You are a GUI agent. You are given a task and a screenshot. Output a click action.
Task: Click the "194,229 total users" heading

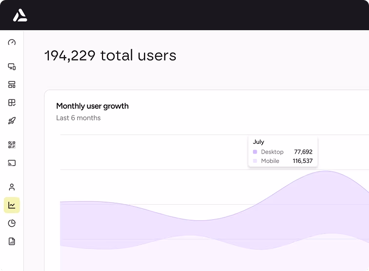click(110, 56)
